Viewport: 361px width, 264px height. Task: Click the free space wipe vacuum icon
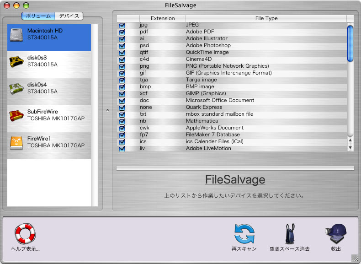(290, 234)
